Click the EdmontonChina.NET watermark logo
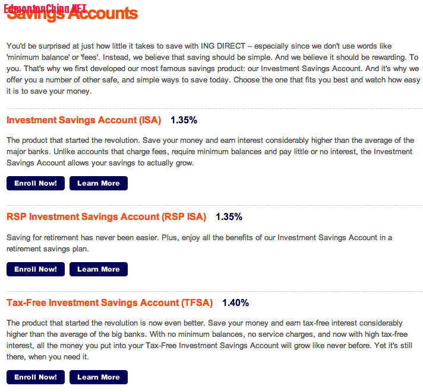The height and width of the screenshot is (392, 423). pyautogui.click(x=45, y=8)
